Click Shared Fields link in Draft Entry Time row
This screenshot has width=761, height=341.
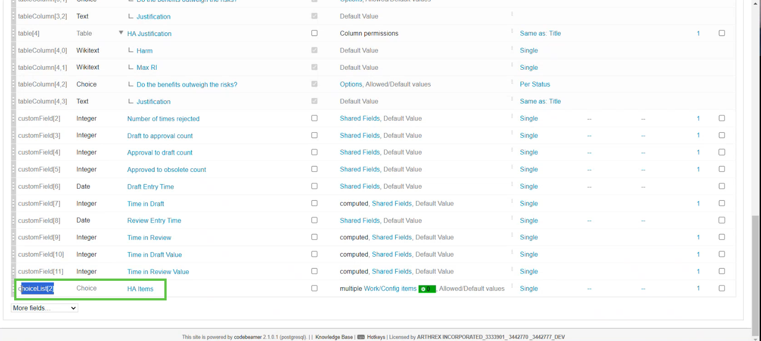(360, 186)
